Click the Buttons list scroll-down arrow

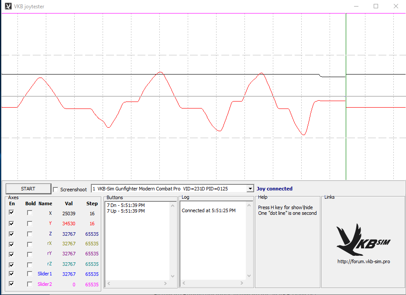click(172, 276)
